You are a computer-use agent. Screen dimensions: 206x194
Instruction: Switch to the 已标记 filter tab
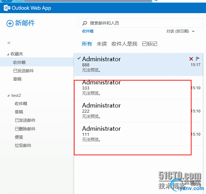(x=149, y=44)
